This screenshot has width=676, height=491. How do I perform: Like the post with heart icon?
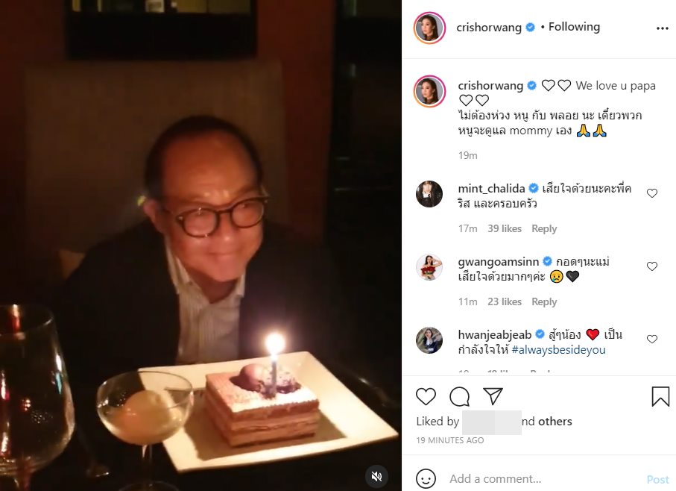coord(426,396)
